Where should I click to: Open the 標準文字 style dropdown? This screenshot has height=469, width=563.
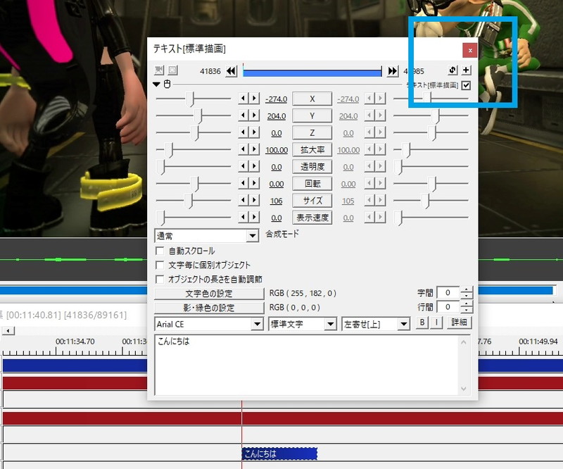pyautogui.click(x=303, y=324)
